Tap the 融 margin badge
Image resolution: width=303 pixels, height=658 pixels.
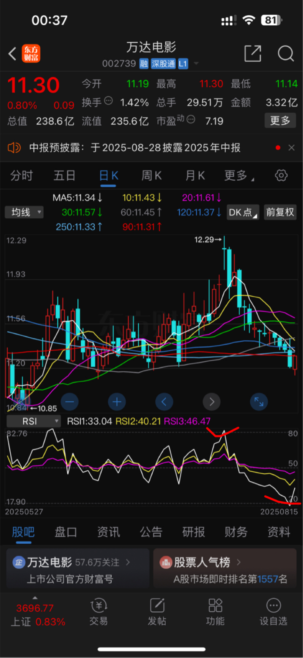(x=144, y=64)
